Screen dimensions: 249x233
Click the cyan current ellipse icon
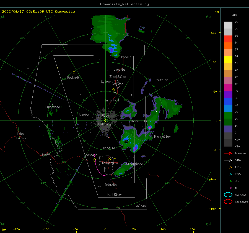coord(228,195)
